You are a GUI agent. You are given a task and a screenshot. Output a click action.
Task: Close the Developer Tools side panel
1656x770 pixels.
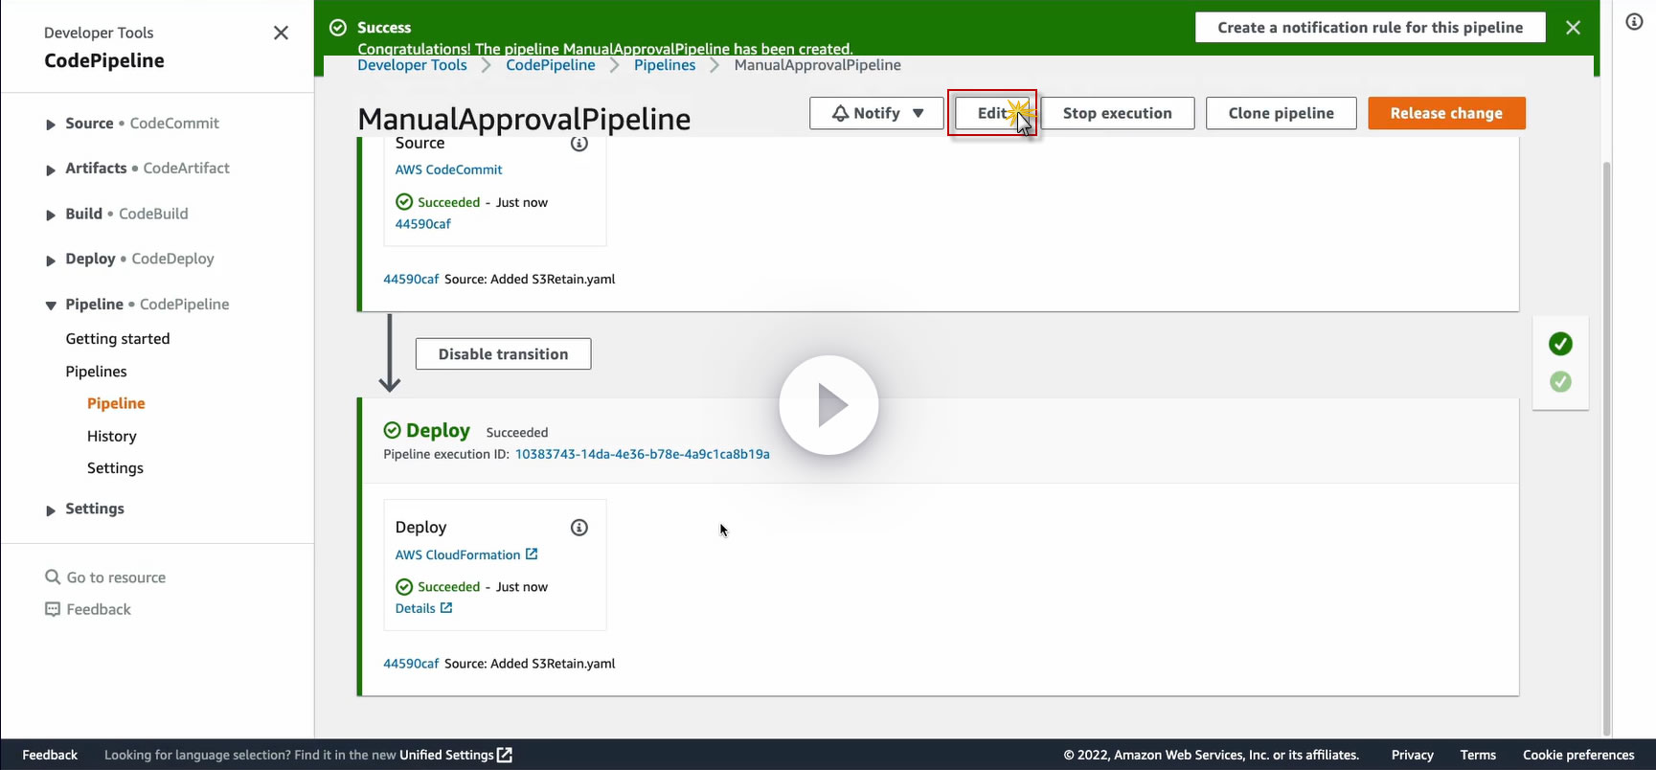click(x=281, y=33)
